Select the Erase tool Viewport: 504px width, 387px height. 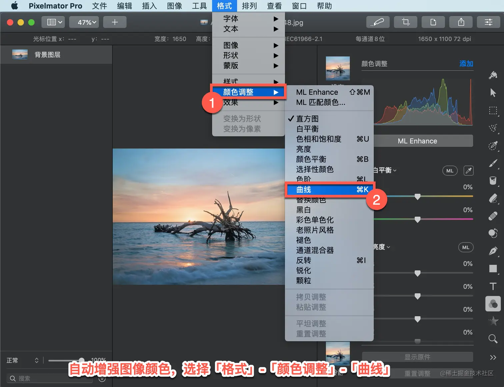pos(493,199)
